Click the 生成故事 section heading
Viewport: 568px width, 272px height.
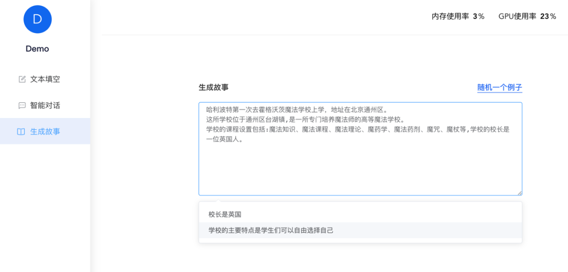tap(214, 88)
